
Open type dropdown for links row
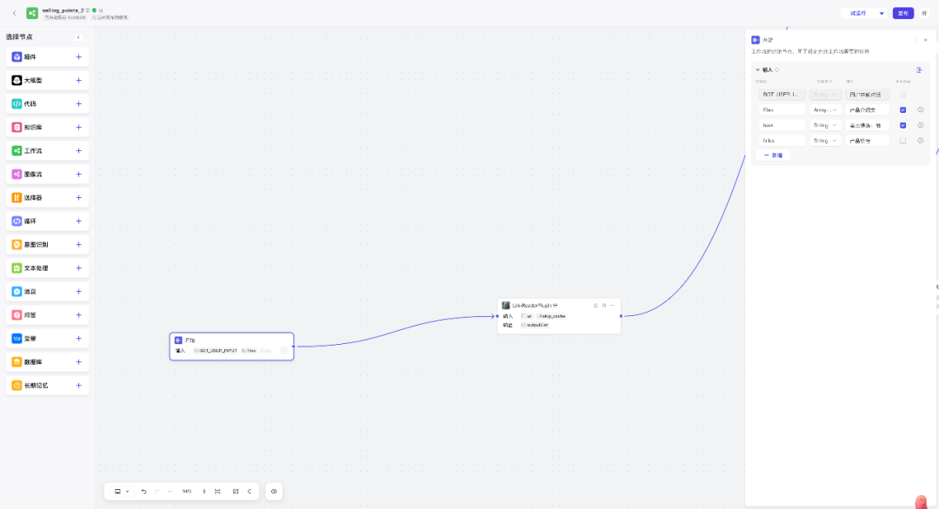click(x=825, y=142)
